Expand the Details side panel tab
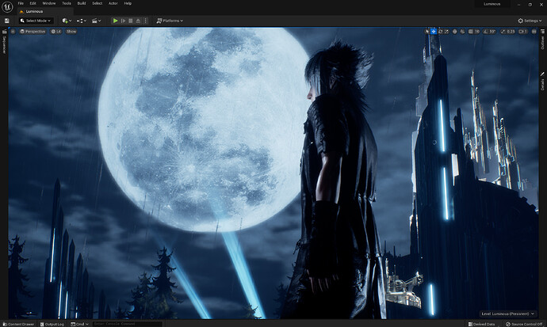This screenshot has width=547, height=327. tap(543, 82)
